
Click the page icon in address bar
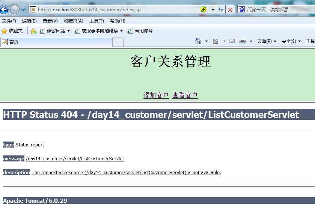point(33,9)
